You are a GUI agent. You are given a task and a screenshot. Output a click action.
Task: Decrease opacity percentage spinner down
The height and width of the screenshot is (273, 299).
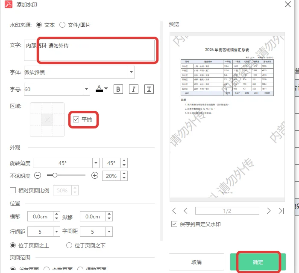coord(124,178)
